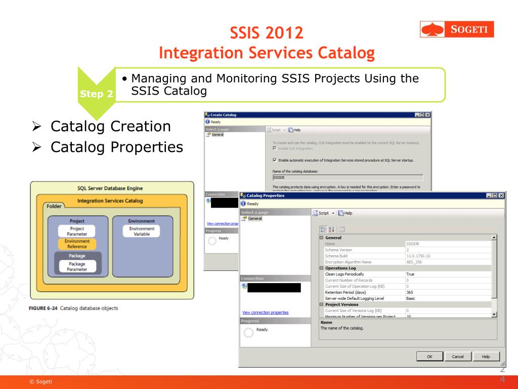Screen dimensions: 518x389
Task: Click Script icon in Catalog Properties toolbar
Action: [315, 213]
